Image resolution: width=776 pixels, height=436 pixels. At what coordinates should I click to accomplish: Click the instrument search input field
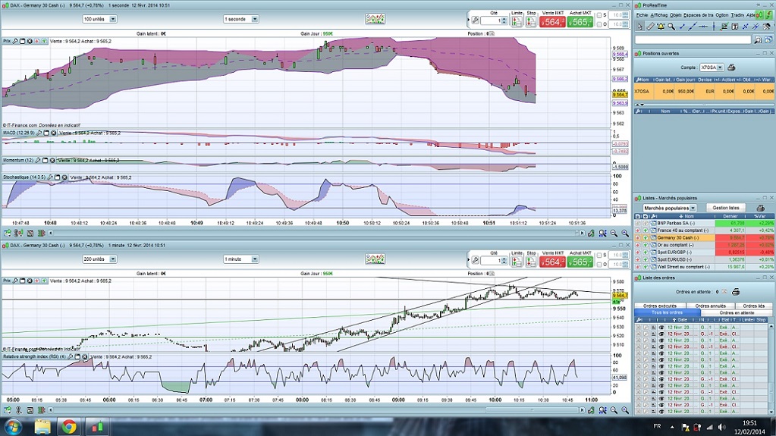click(x=693, y=39)
